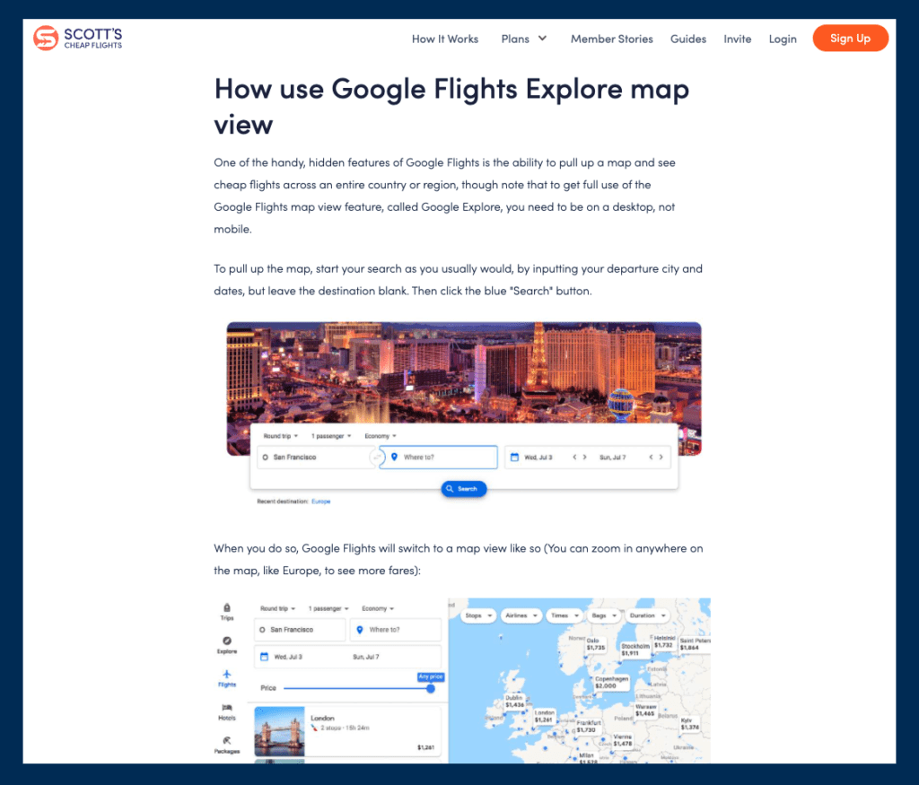Screen dimensions: 919x785
Task: Open the Stops filter on the map
Action: tap(477, 615)
